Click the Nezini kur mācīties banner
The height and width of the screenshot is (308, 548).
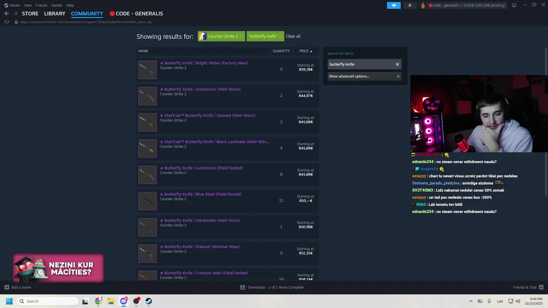point(58,268)
